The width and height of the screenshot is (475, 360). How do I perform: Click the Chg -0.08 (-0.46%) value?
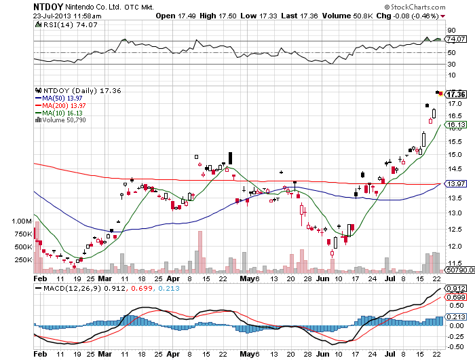(x=407, y=16)
